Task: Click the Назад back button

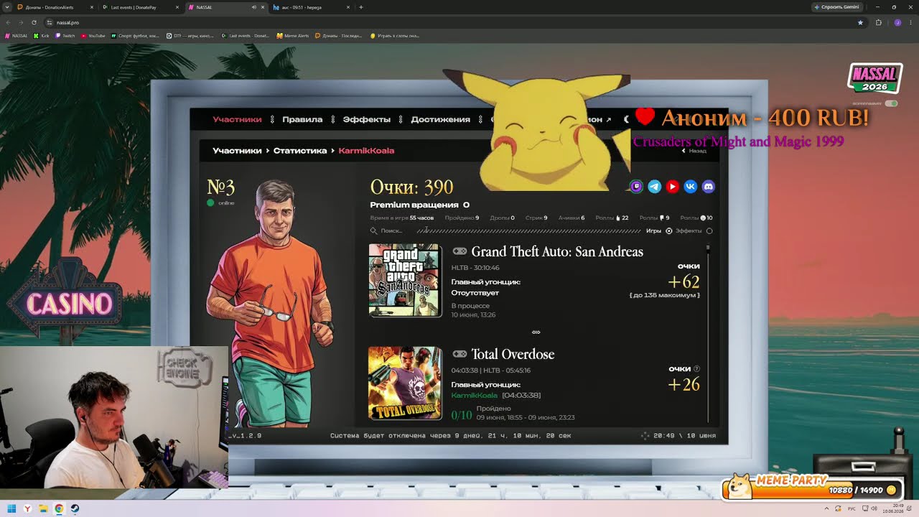Action: pos(694,151)
